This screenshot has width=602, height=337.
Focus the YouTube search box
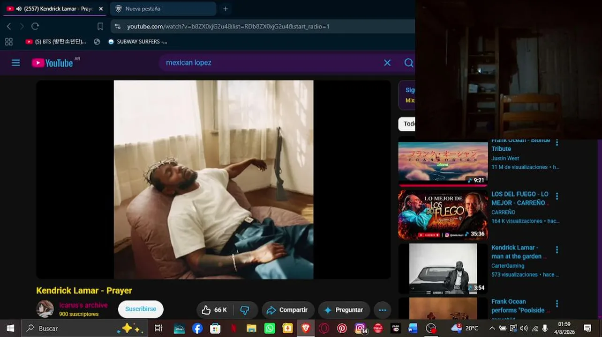pos(272,63)
